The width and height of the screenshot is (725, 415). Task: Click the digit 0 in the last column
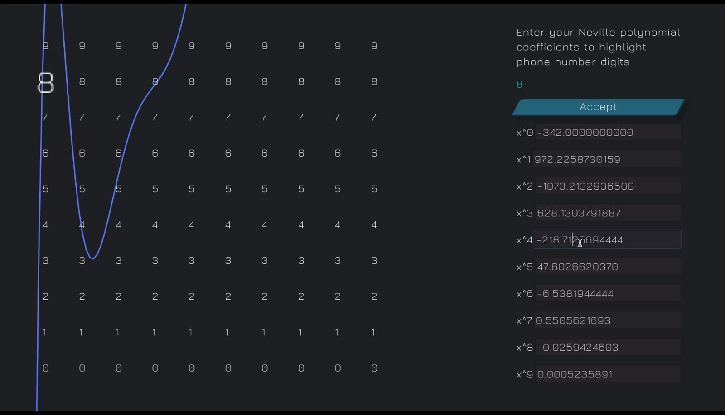(x=374, y=368)
